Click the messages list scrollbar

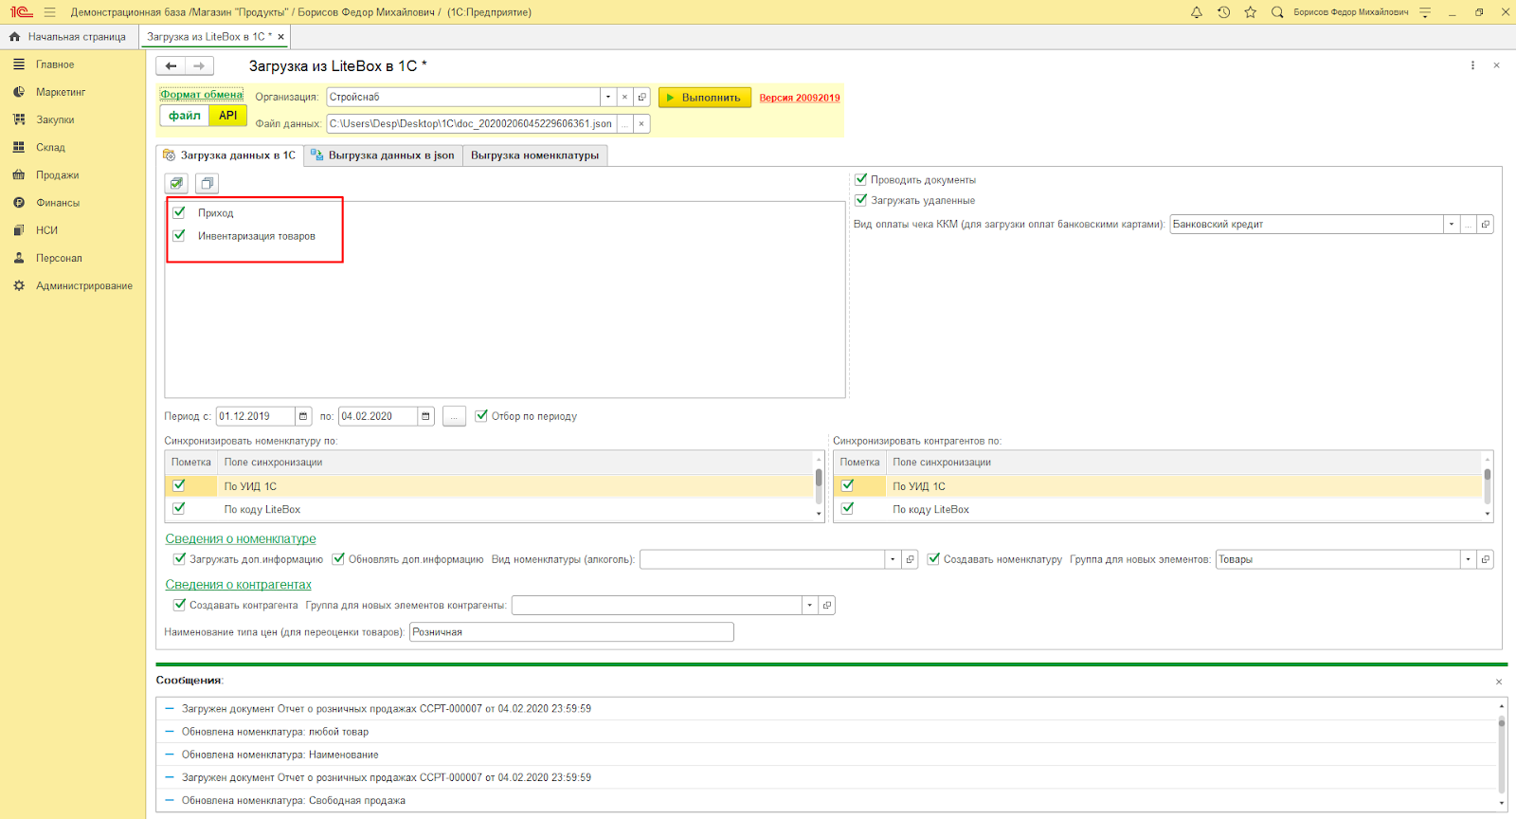[x=1502, y=754]
